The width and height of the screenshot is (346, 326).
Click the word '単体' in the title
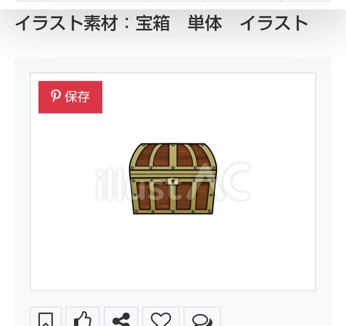point(205,23)
